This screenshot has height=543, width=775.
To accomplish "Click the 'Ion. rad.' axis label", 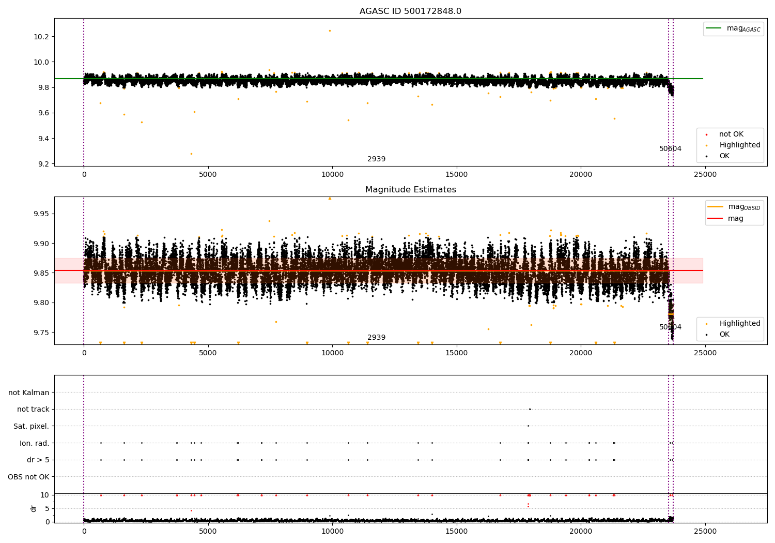I will coord(35,443).
